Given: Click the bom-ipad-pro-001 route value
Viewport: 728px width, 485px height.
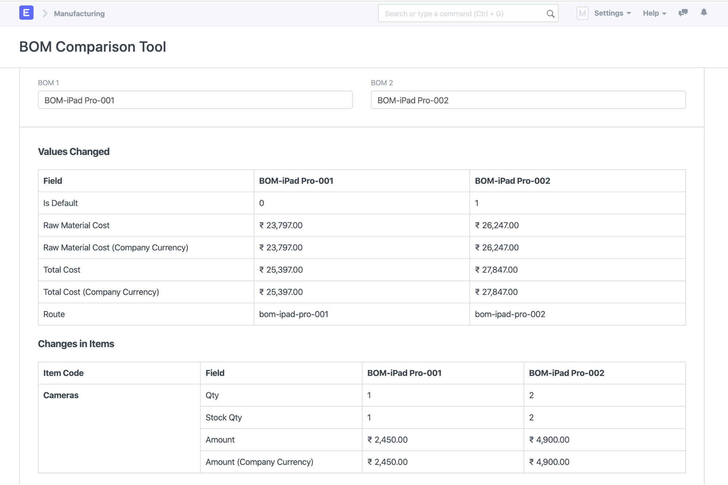Looking at the screenshot, I should pos(294,314).
